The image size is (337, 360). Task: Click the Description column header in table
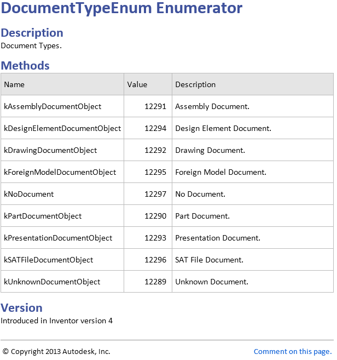tap(195, 84)
